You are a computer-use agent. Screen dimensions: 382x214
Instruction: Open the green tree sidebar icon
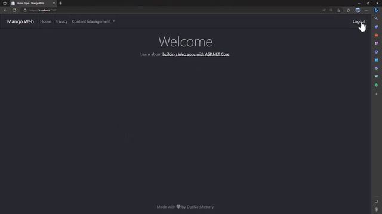377,85
